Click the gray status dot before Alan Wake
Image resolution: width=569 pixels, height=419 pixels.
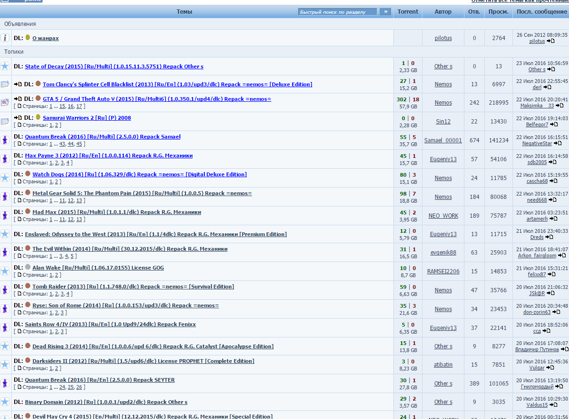pos(28,267)
